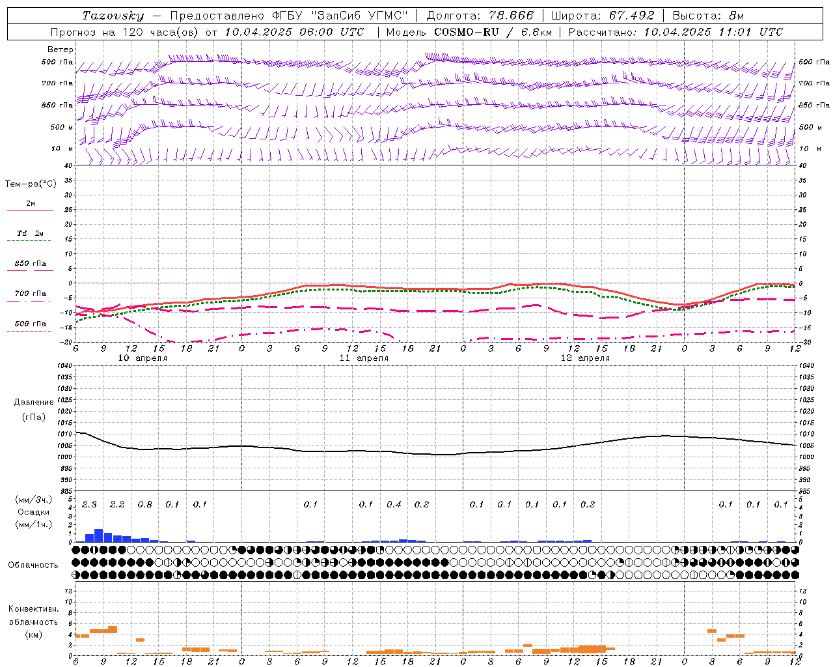Viewport: 833px width, 667px height.
Task: Click the 0.4 precipitation amount value
Action: click(x=394, y=505)
